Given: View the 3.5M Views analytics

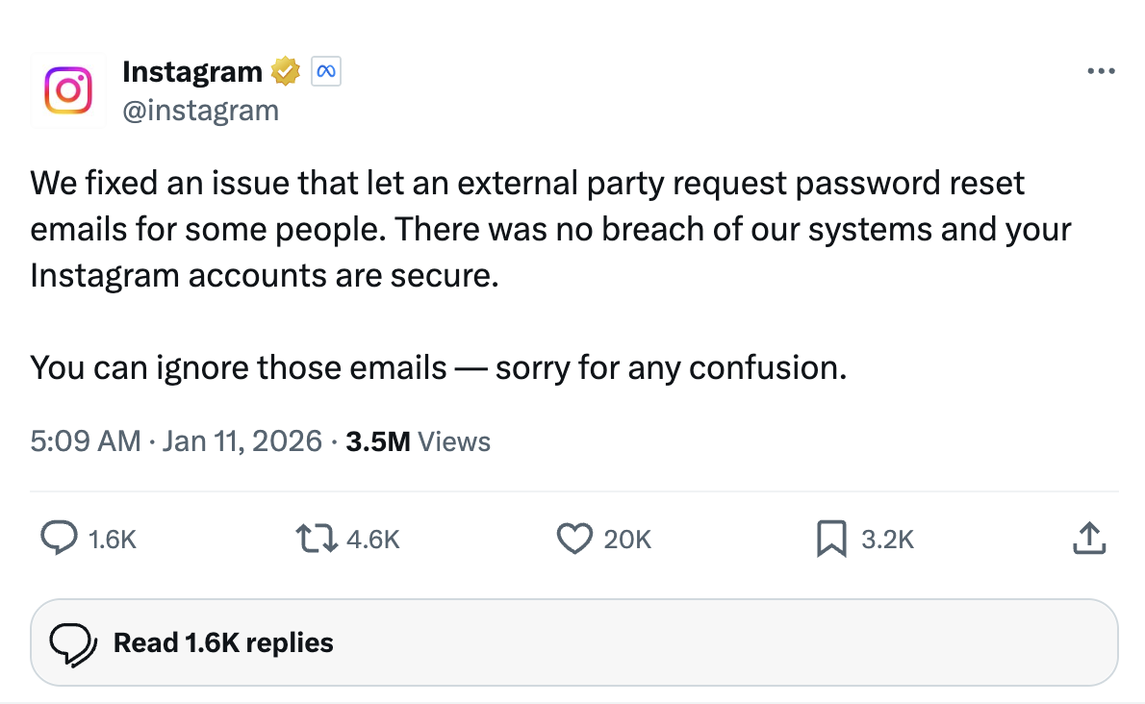Looking at the screenshot, I should tap(418, 441).
